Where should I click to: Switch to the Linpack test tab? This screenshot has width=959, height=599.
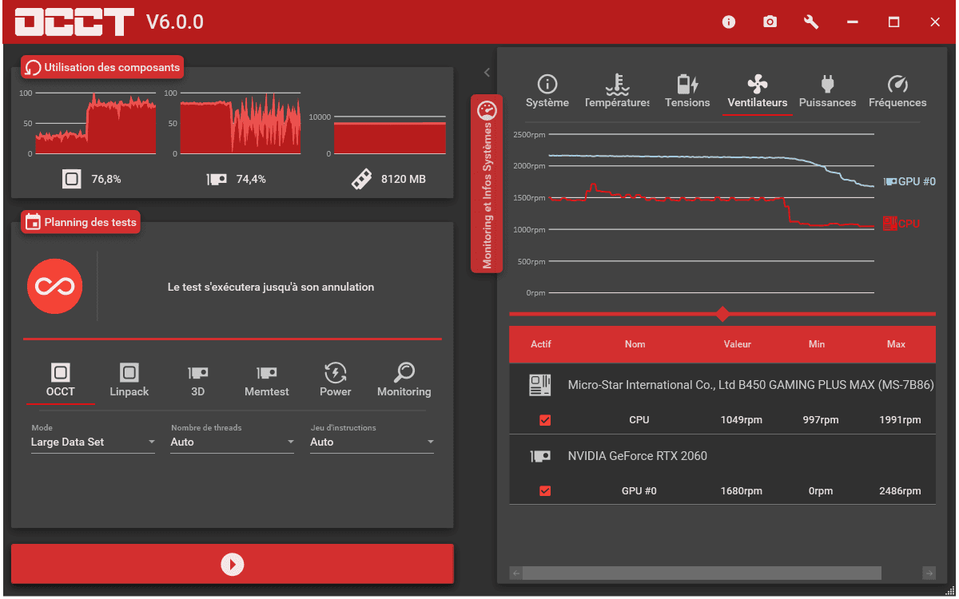coord(129,380)
